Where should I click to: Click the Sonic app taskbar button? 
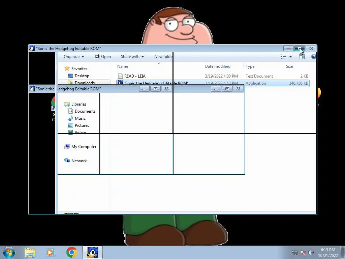coord(93,252)
